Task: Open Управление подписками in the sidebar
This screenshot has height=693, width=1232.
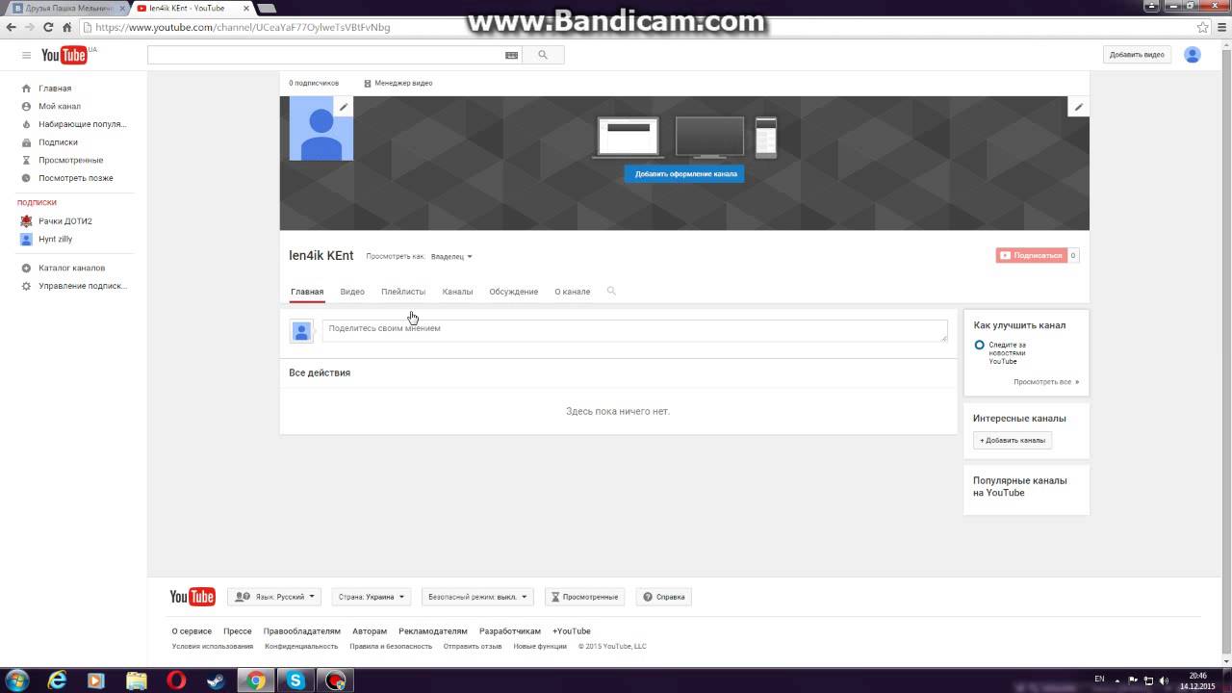Action: [83, 286]
